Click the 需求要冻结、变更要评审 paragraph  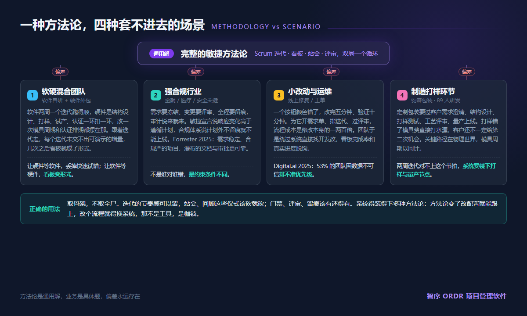(x=202, y=130)
